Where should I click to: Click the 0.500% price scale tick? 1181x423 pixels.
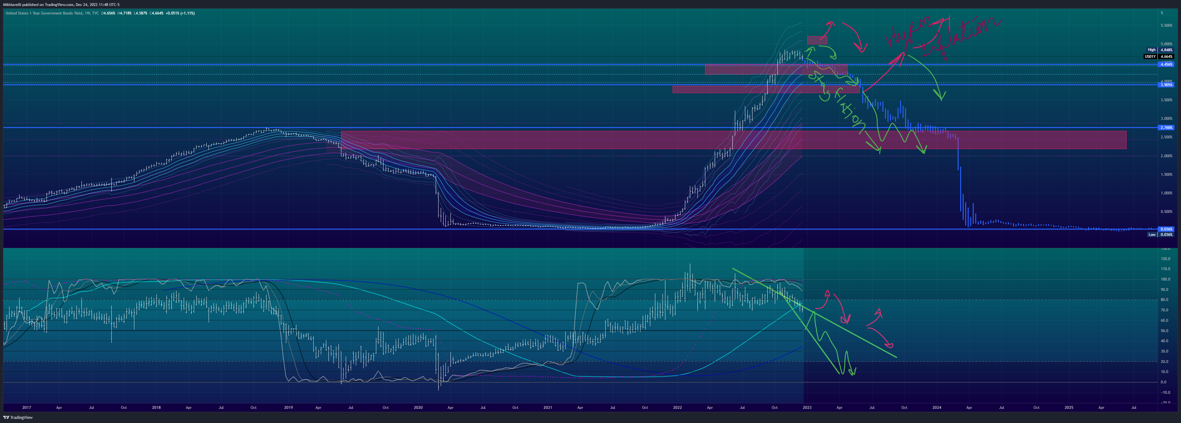[1166, 212]
